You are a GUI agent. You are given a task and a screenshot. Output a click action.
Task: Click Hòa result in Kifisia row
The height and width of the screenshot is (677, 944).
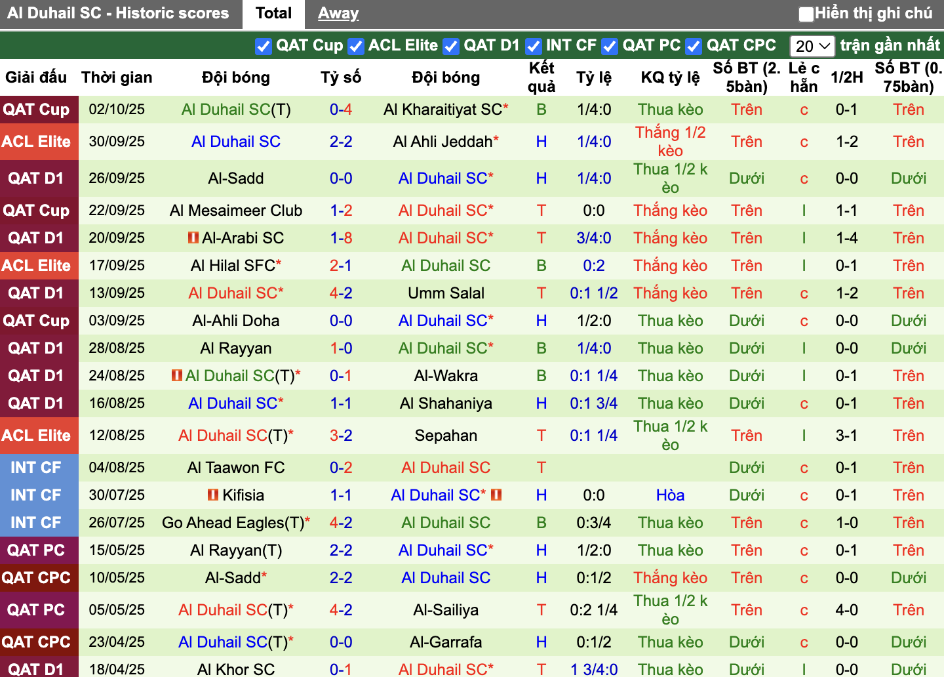[670, 495]
